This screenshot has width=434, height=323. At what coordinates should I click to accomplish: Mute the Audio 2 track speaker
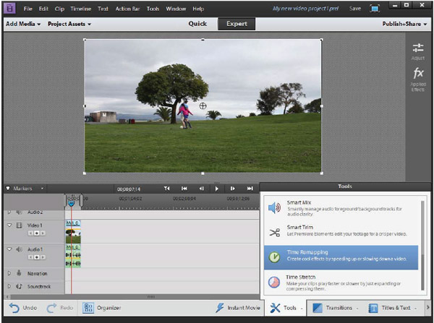[19, 212]
